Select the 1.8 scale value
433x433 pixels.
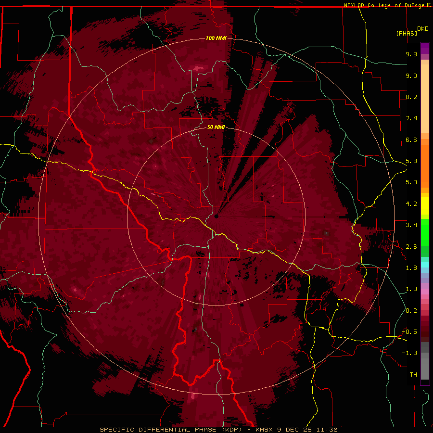pos(411,268)
